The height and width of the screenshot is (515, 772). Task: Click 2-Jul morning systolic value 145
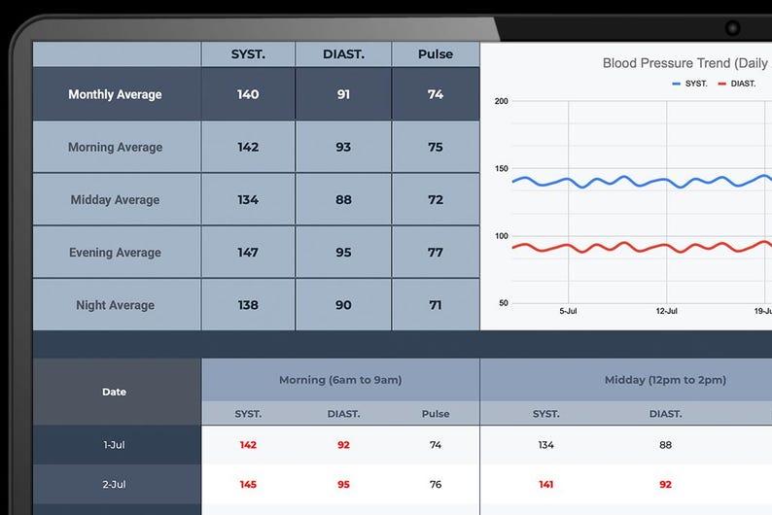(248, 485)
